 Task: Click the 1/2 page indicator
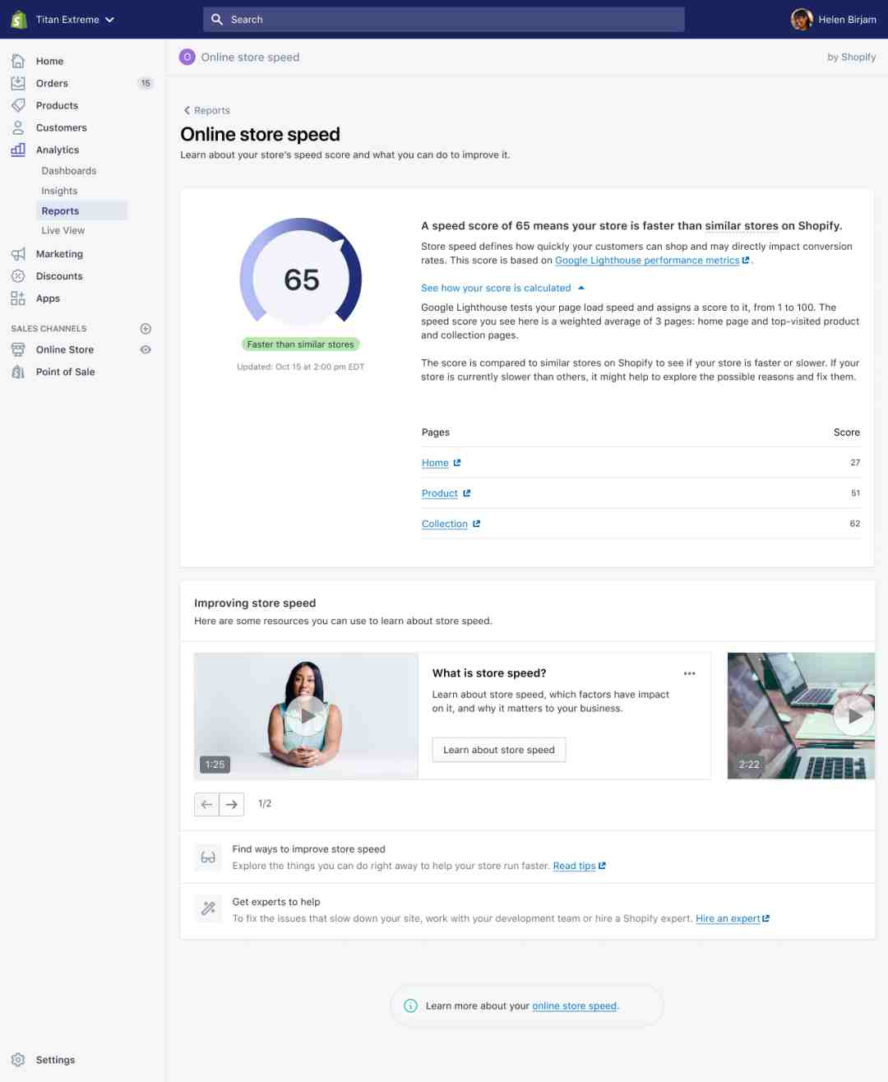tap(265, 804)
